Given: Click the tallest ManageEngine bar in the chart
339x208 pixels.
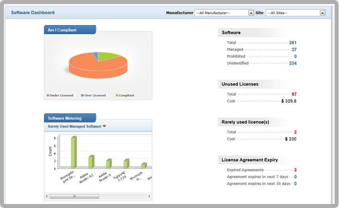Looking at the screenshot, I should (x=73, y=152).
